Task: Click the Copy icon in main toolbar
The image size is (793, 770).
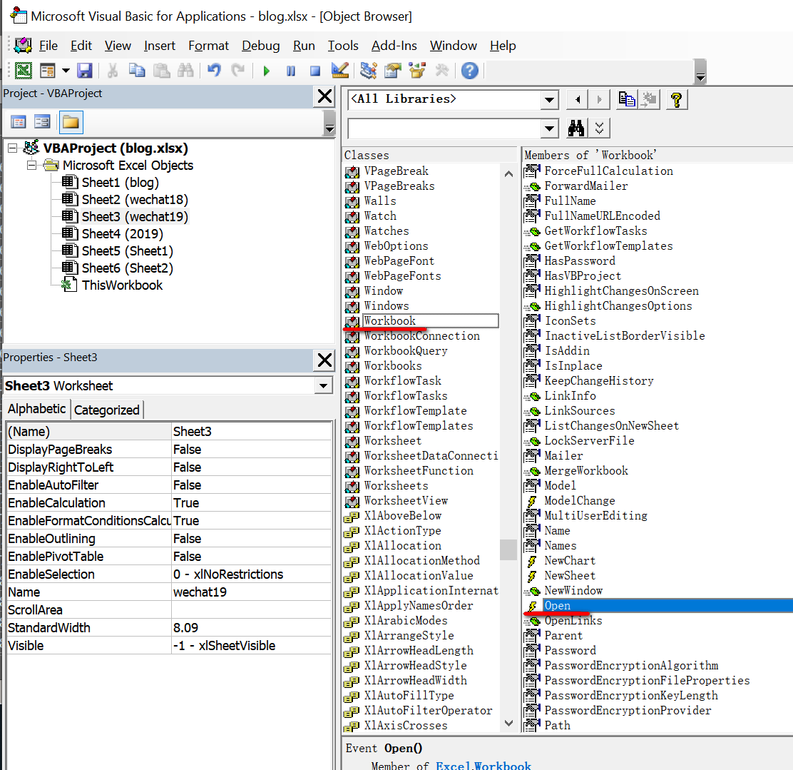Action: pos(136,71)
